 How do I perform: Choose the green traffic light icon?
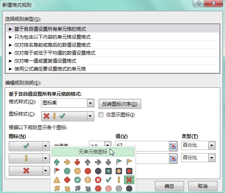coord(109,171)
